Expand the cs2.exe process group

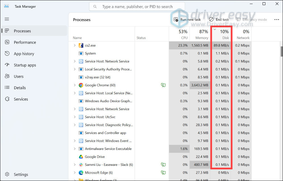[x=75, y=45]
